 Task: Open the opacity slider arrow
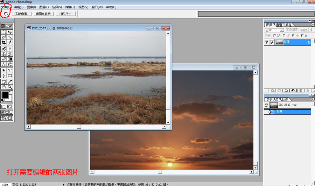(310, 30)
